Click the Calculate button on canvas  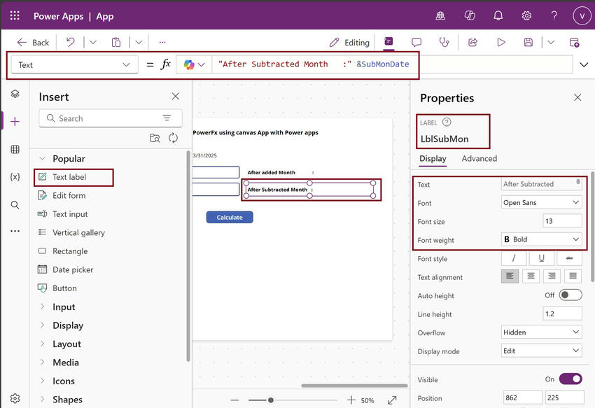point(230,217)
